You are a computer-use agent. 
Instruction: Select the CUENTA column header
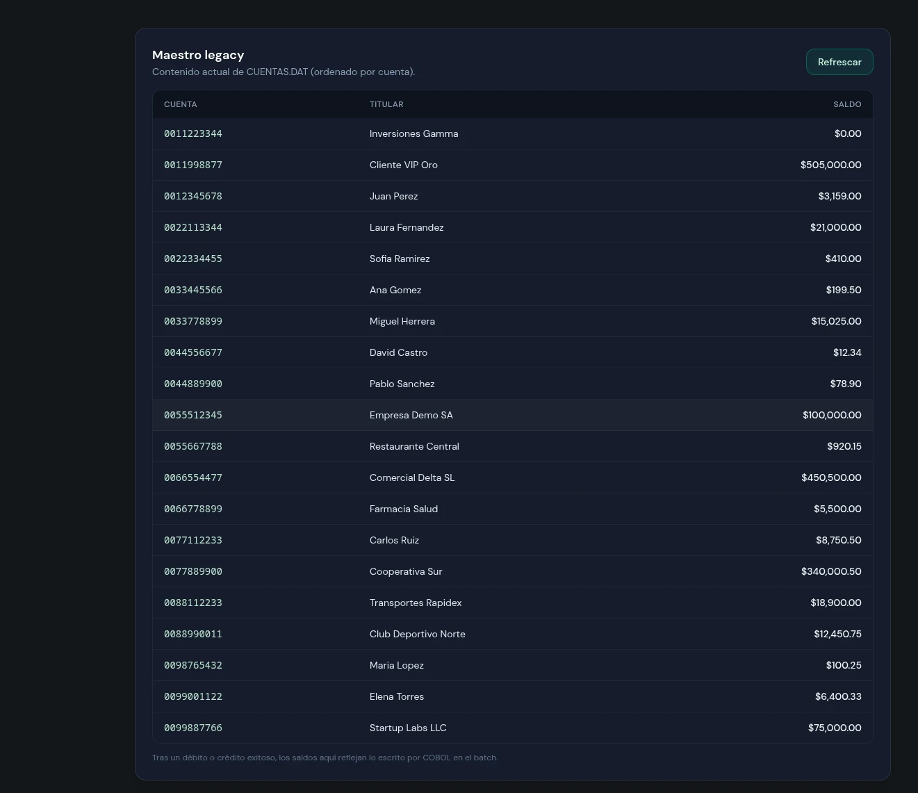tap(181, 104)
